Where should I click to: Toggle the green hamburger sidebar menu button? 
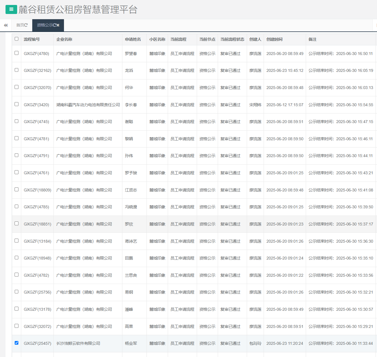[x=11, y=9]
